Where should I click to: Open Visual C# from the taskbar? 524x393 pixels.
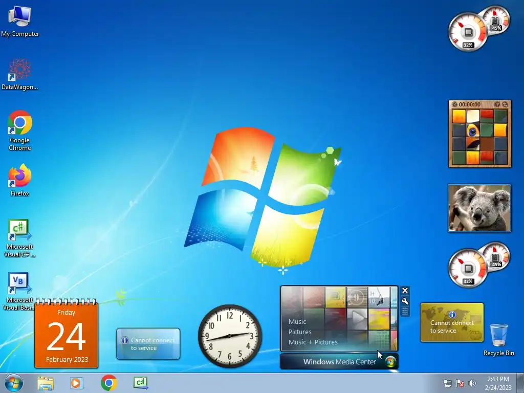[140, 383]
